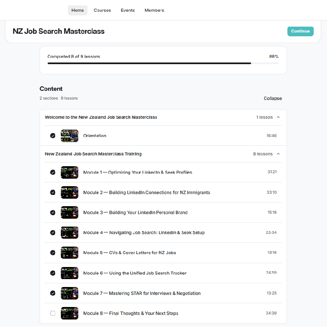327x327 pixels.
Task: Toggle Module 2 completion checkmark
Action: click(53, 192)
